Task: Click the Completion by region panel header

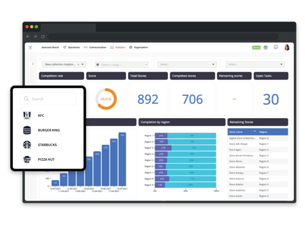Action: coord(182,122)
